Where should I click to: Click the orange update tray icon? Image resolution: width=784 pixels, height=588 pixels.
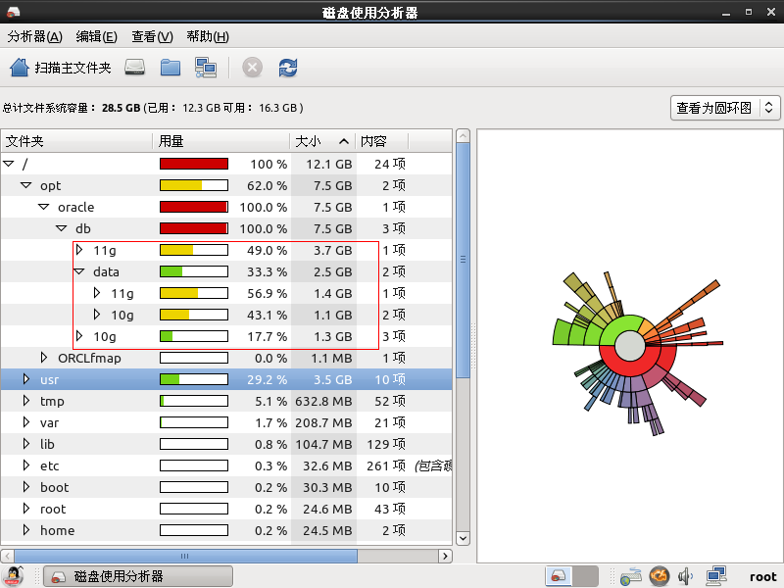tap(659, 576)
